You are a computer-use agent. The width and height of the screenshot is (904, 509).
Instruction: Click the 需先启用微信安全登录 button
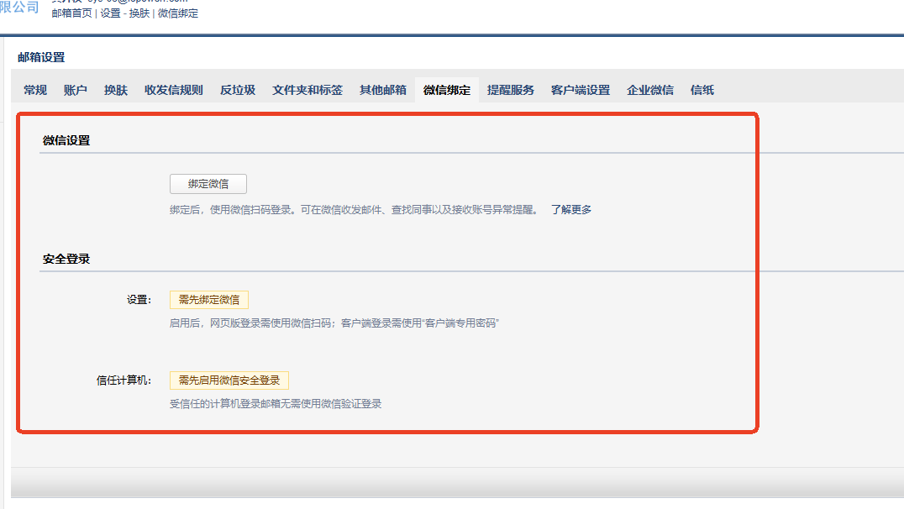point(229,380)
